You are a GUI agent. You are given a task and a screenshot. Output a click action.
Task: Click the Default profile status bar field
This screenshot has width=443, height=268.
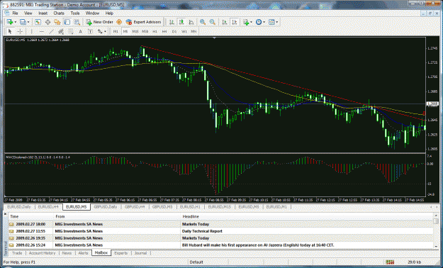(196, 262)
